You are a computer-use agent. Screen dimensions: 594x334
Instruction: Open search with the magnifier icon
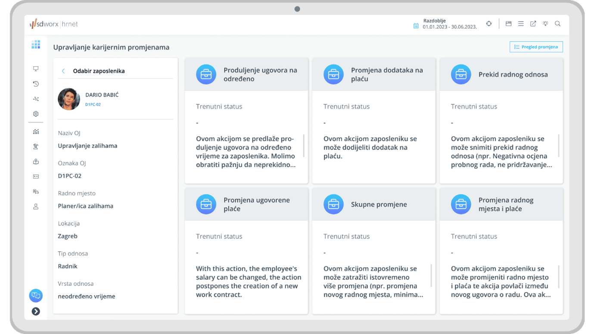tap(558, 24)
